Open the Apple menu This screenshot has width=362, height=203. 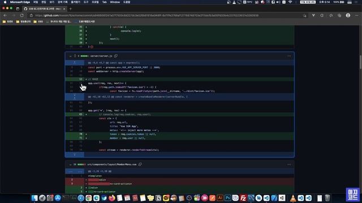click(x=5, y=2)
